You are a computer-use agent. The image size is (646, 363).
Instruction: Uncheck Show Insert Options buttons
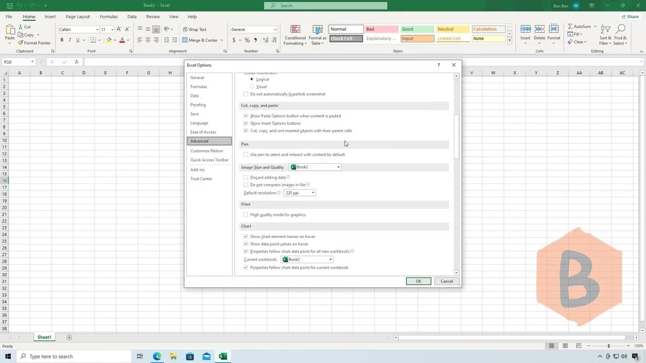[x=246, y=123]
